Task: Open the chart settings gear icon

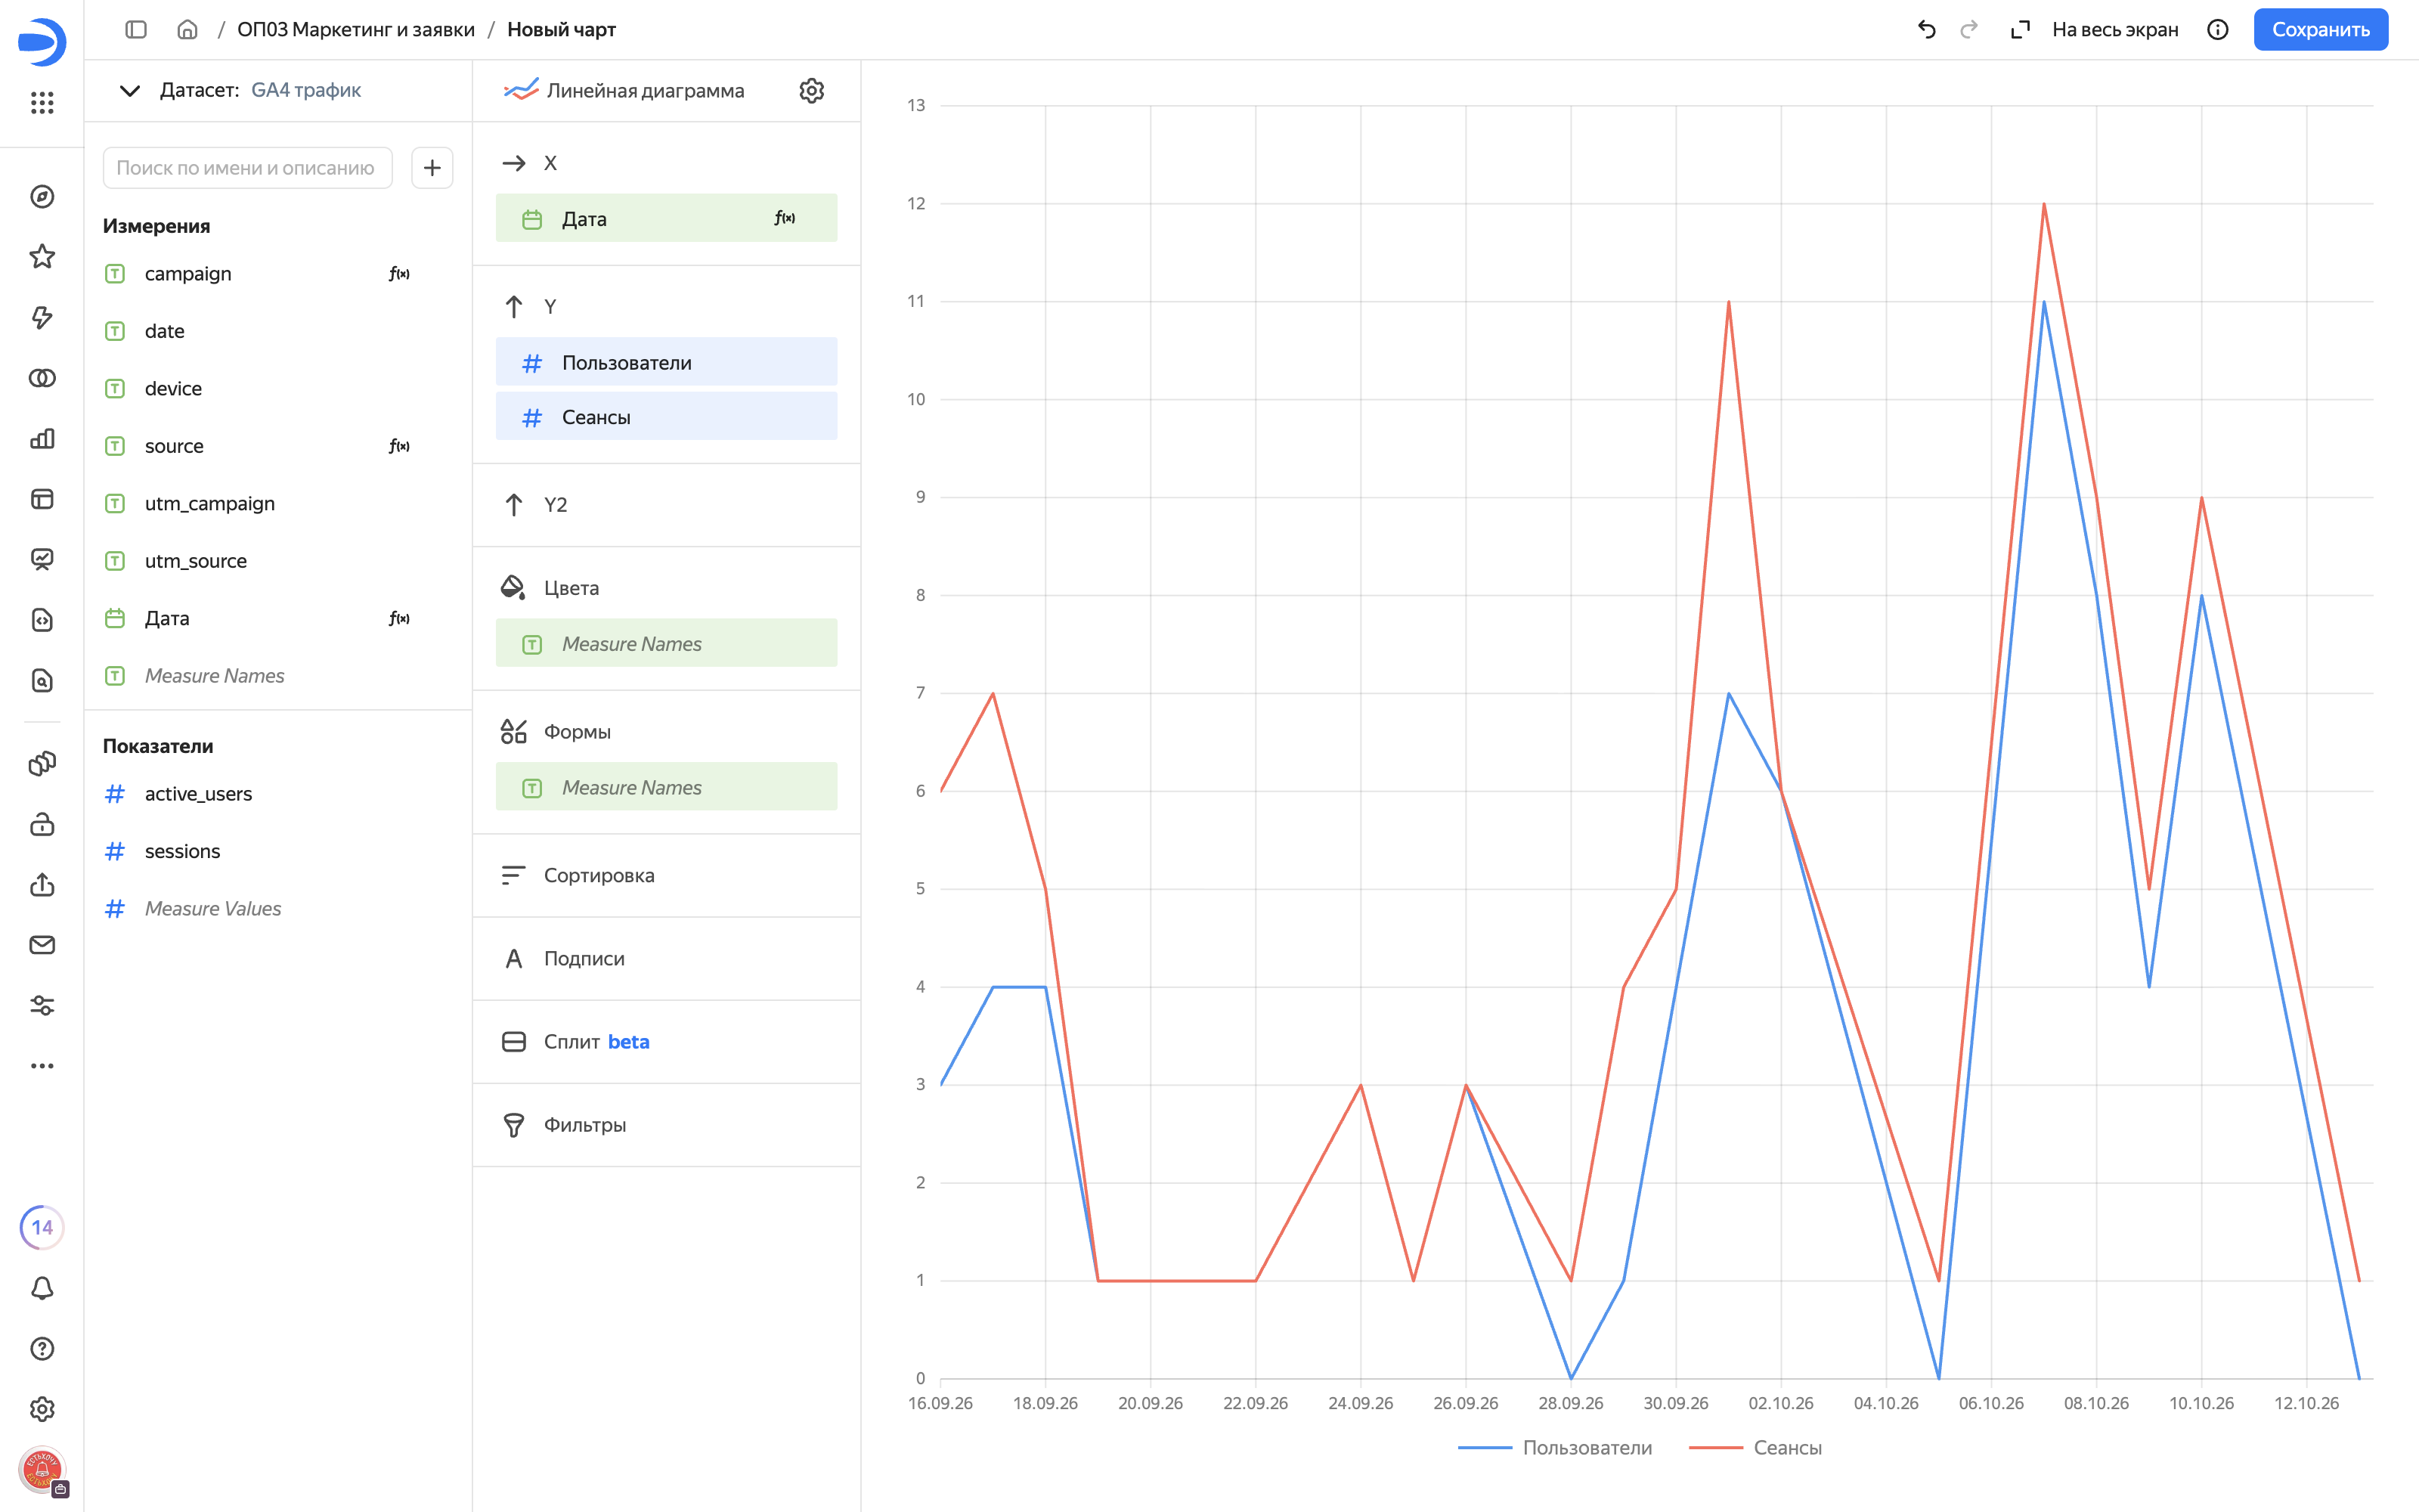Action: coord(810,91)
